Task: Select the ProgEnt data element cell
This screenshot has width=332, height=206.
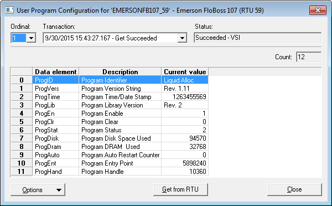Action: coord(56,163)
